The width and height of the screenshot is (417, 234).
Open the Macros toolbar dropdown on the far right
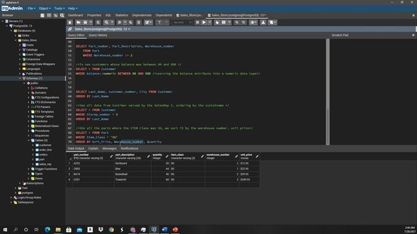(272, 23)
